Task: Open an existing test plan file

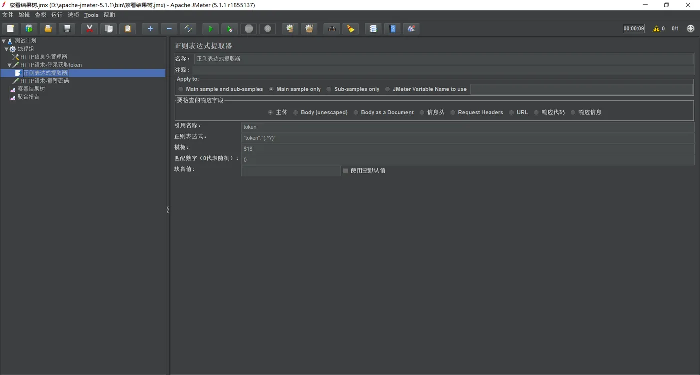Action: coord(48,29)
